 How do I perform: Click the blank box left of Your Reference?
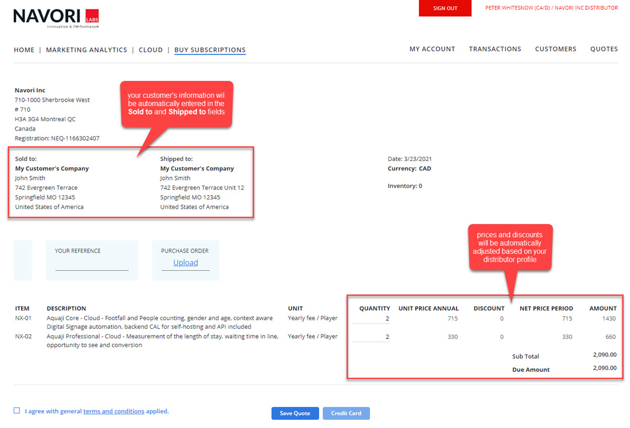(x=23, y=260)
